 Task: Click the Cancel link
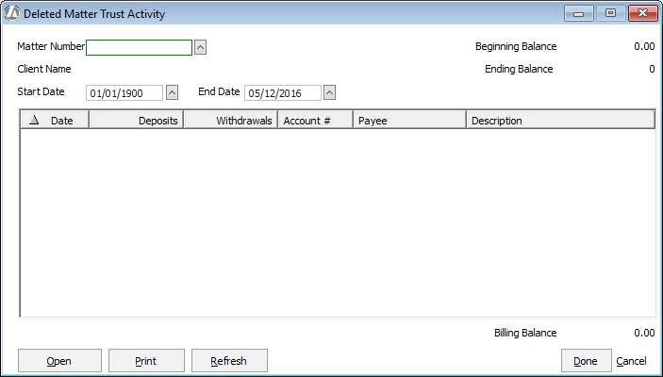(631, 361)
